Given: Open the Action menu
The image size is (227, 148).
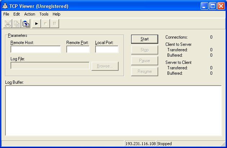Looking at the screenshot, I should [x=30, y=14].
